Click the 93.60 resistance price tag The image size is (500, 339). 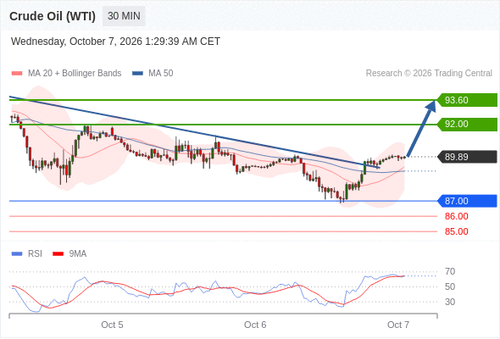[467, 100]
